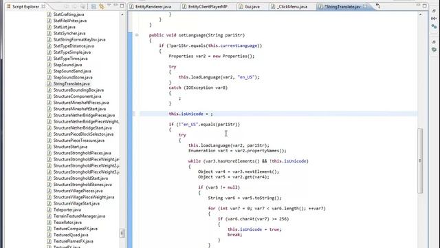Toggle Link with Editor in Script Explorer
This screenshot has width=440, height=248.
[x=101, y=6]
